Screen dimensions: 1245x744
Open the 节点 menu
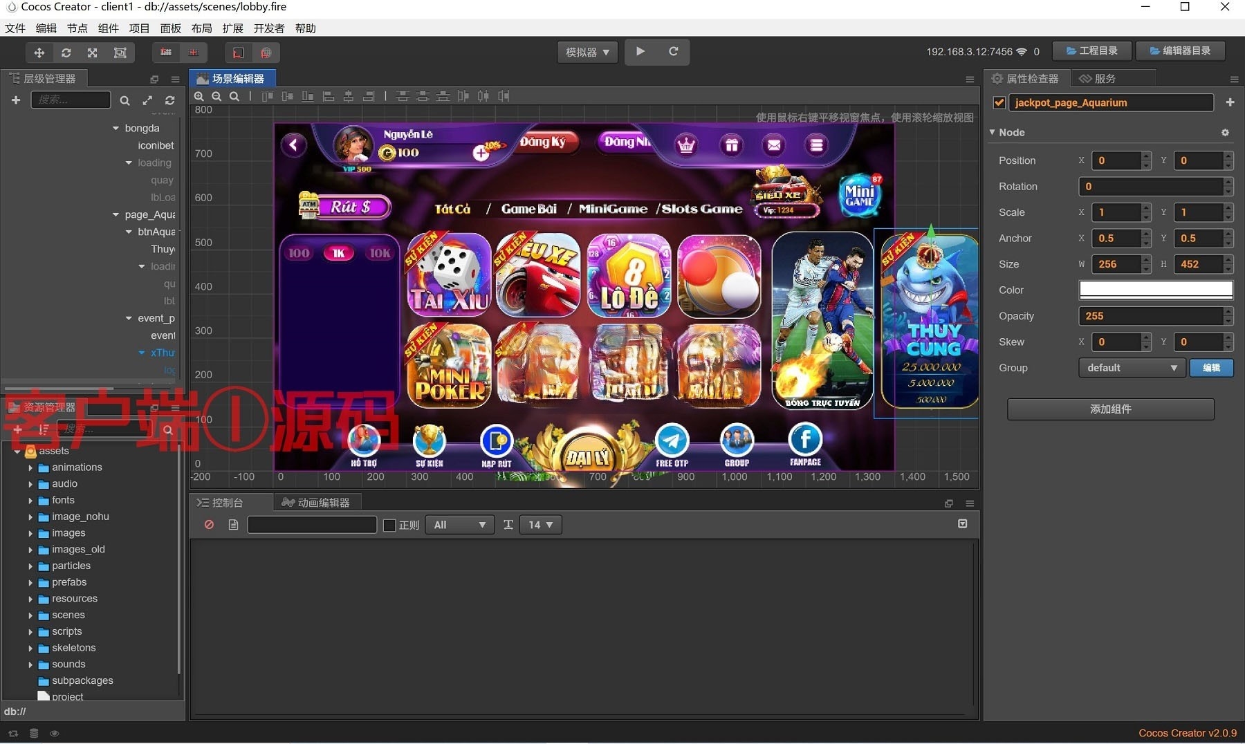(x=77, y=28)
